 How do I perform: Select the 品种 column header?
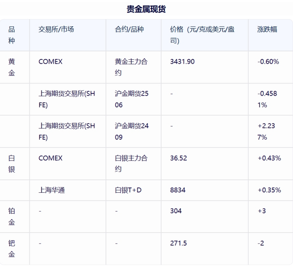pos(12,35)
